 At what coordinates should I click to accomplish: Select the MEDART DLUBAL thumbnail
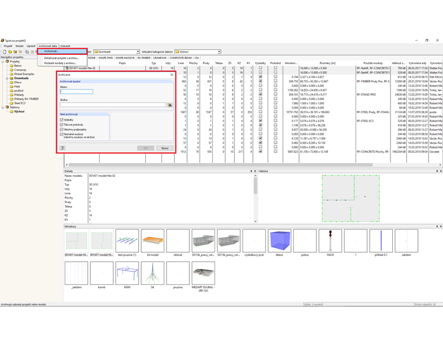(203, 273)
